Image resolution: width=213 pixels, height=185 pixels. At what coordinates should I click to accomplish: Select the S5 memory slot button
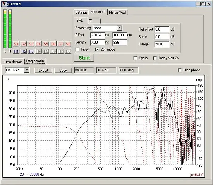46,44
